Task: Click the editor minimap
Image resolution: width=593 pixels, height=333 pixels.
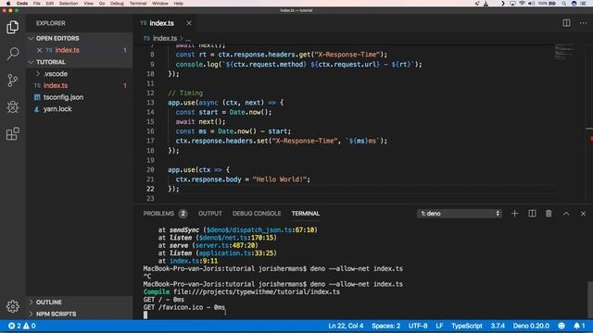Action: (566, 52)
